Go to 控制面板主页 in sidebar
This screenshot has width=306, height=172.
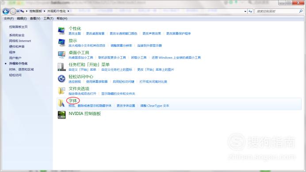coord(18,27)
